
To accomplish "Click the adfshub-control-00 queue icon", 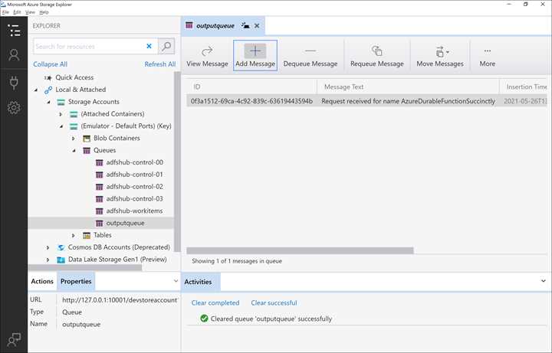I will 99,162.
